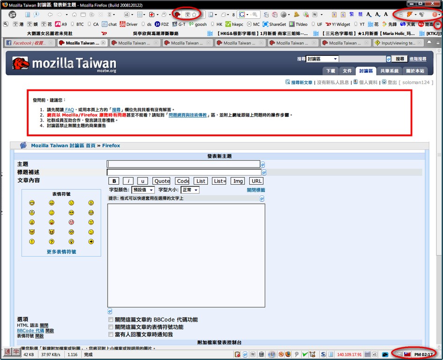Screen dimensions: 443x360
Task: Click the Firefox icon in status bar
Action: [288, 354]
